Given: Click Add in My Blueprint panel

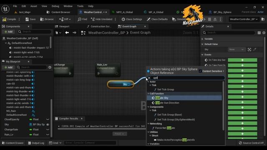Looking at the screenshot, I should tap(8, 67).
